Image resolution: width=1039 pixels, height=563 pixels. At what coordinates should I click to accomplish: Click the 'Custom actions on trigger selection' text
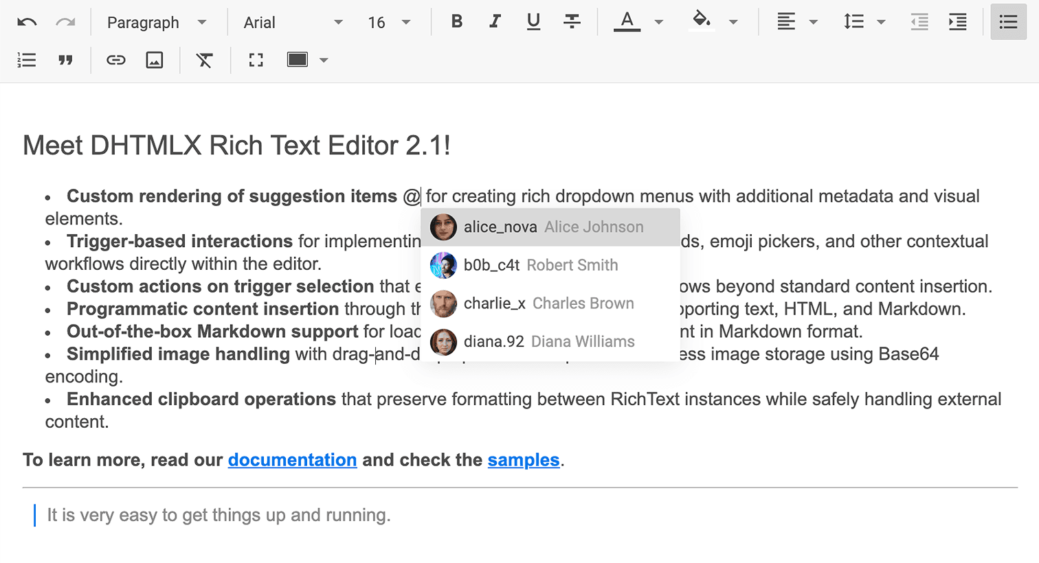(221, 286)
